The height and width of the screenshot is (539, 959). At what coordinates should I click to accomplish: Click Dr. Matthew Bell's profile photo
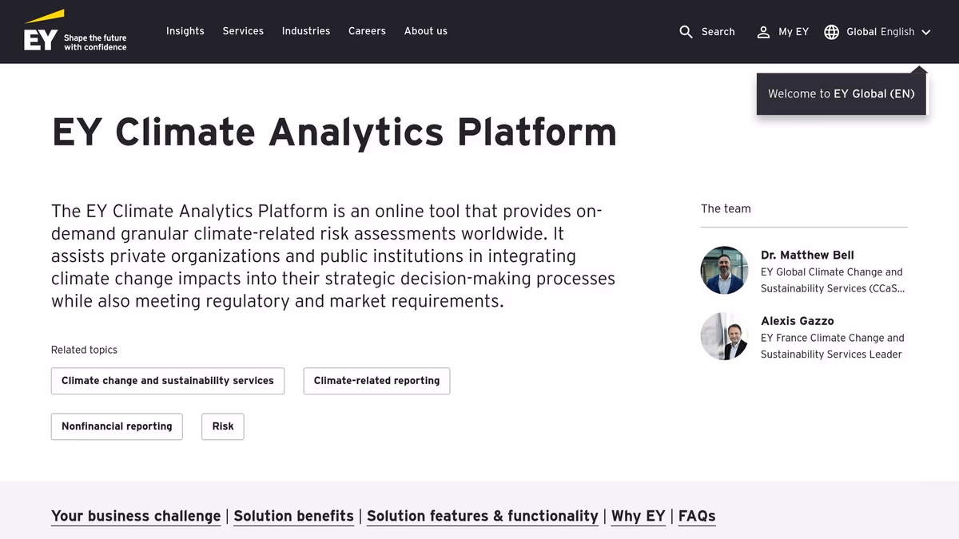724,270
